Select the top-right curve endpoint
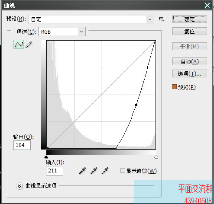This screenshot has height=204, width=214. 155,41
